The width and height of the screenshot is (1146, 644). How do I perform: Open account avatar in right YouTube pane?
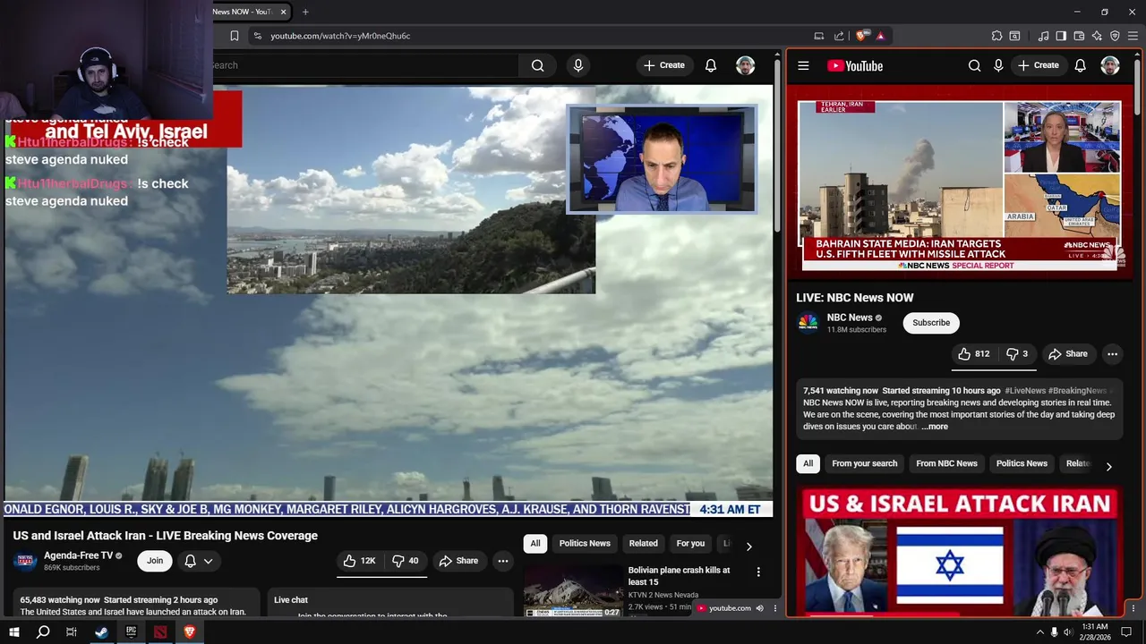click(x=1110, y=65)
